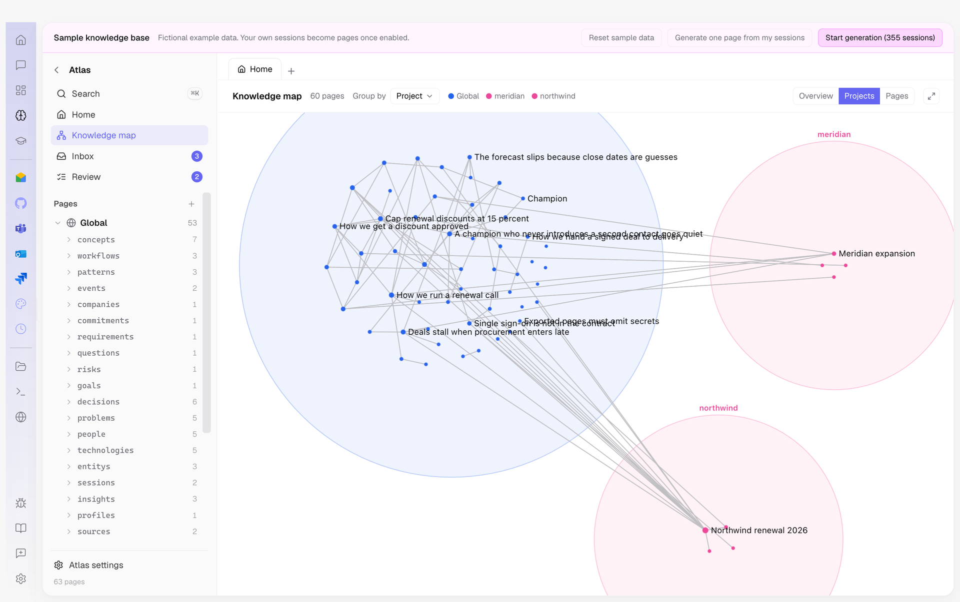Viewport: 960px width, 602px height.
Task: Open the settings gear at rail bottom
Action: 20,579
